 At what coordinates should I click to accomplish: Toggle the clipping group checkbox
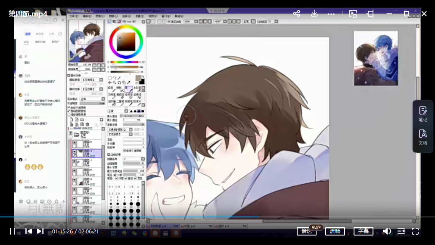coord(69,111)
